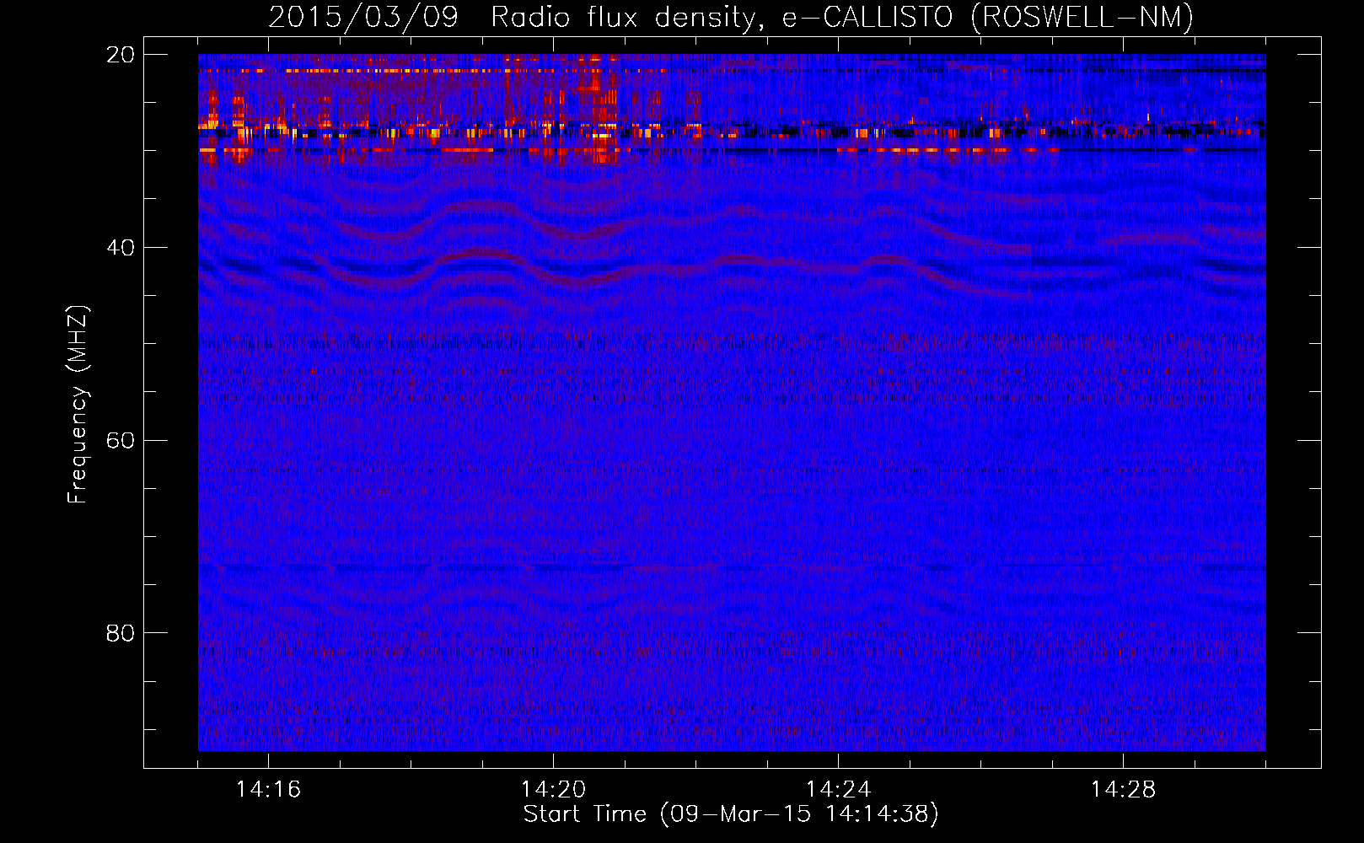Image resolution: width=1364 pixels, height=843 pixels.
Task: Click the frequency tick label '80'
Action: [x=121, y=633]
